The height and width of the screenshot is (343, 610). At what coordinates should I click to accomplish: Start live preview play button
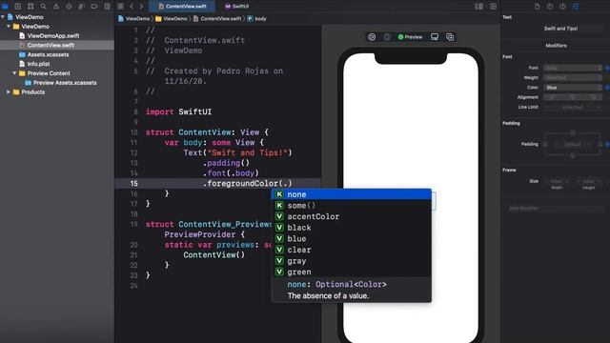coord(372,37)
